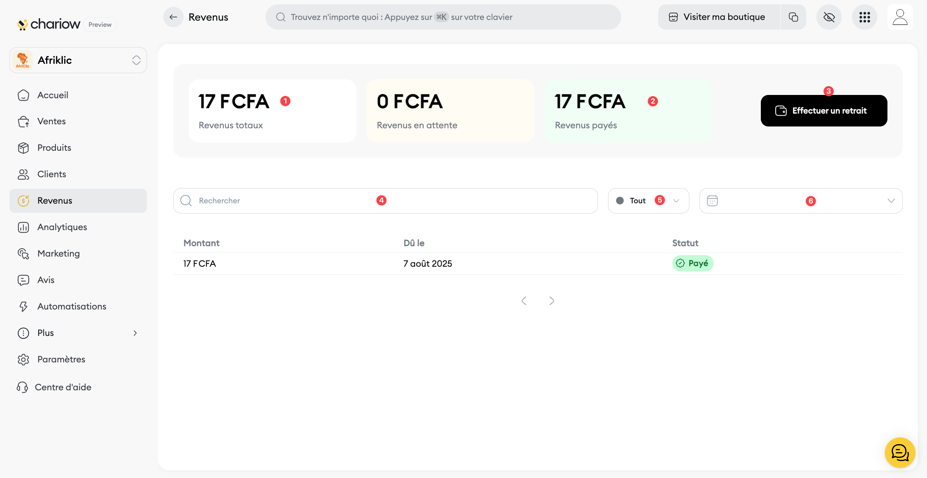Toggle hide amounts eye icon
This screenshot has height=478, width=927.
pyautogui.click(x=829, y=17)
